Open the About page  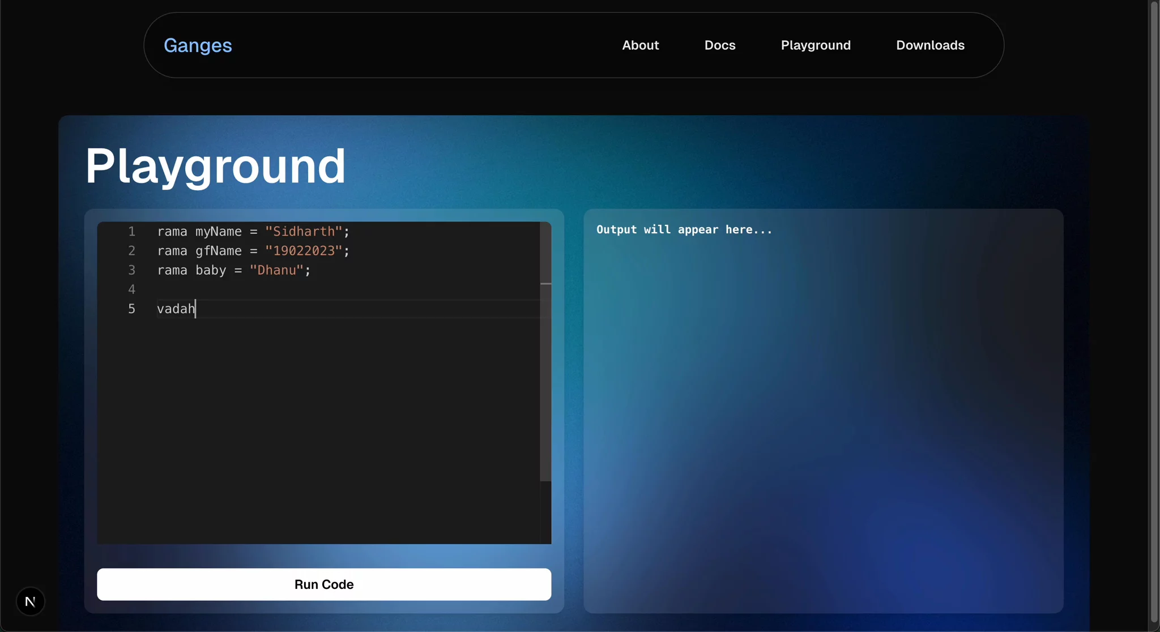pos(640,45)
